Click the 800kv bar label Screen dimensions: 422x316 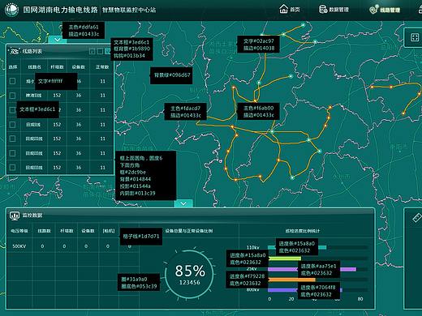(x=252, y=290)
